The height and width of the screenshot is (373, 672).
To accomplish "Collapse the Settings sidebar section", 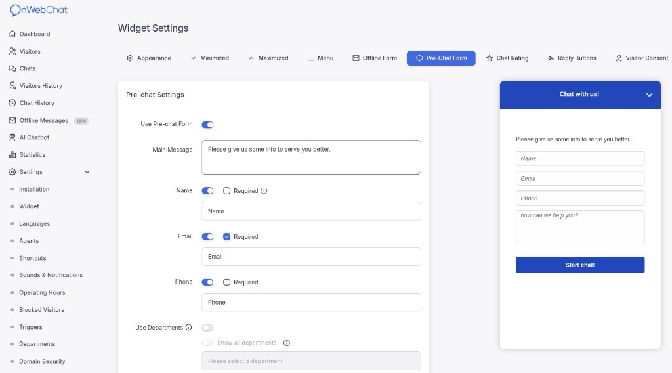I will click(x=87, y=172).
